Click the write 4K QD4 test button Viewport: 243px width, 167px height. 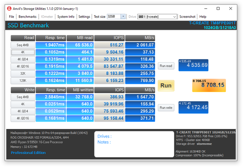click(23, 111)
